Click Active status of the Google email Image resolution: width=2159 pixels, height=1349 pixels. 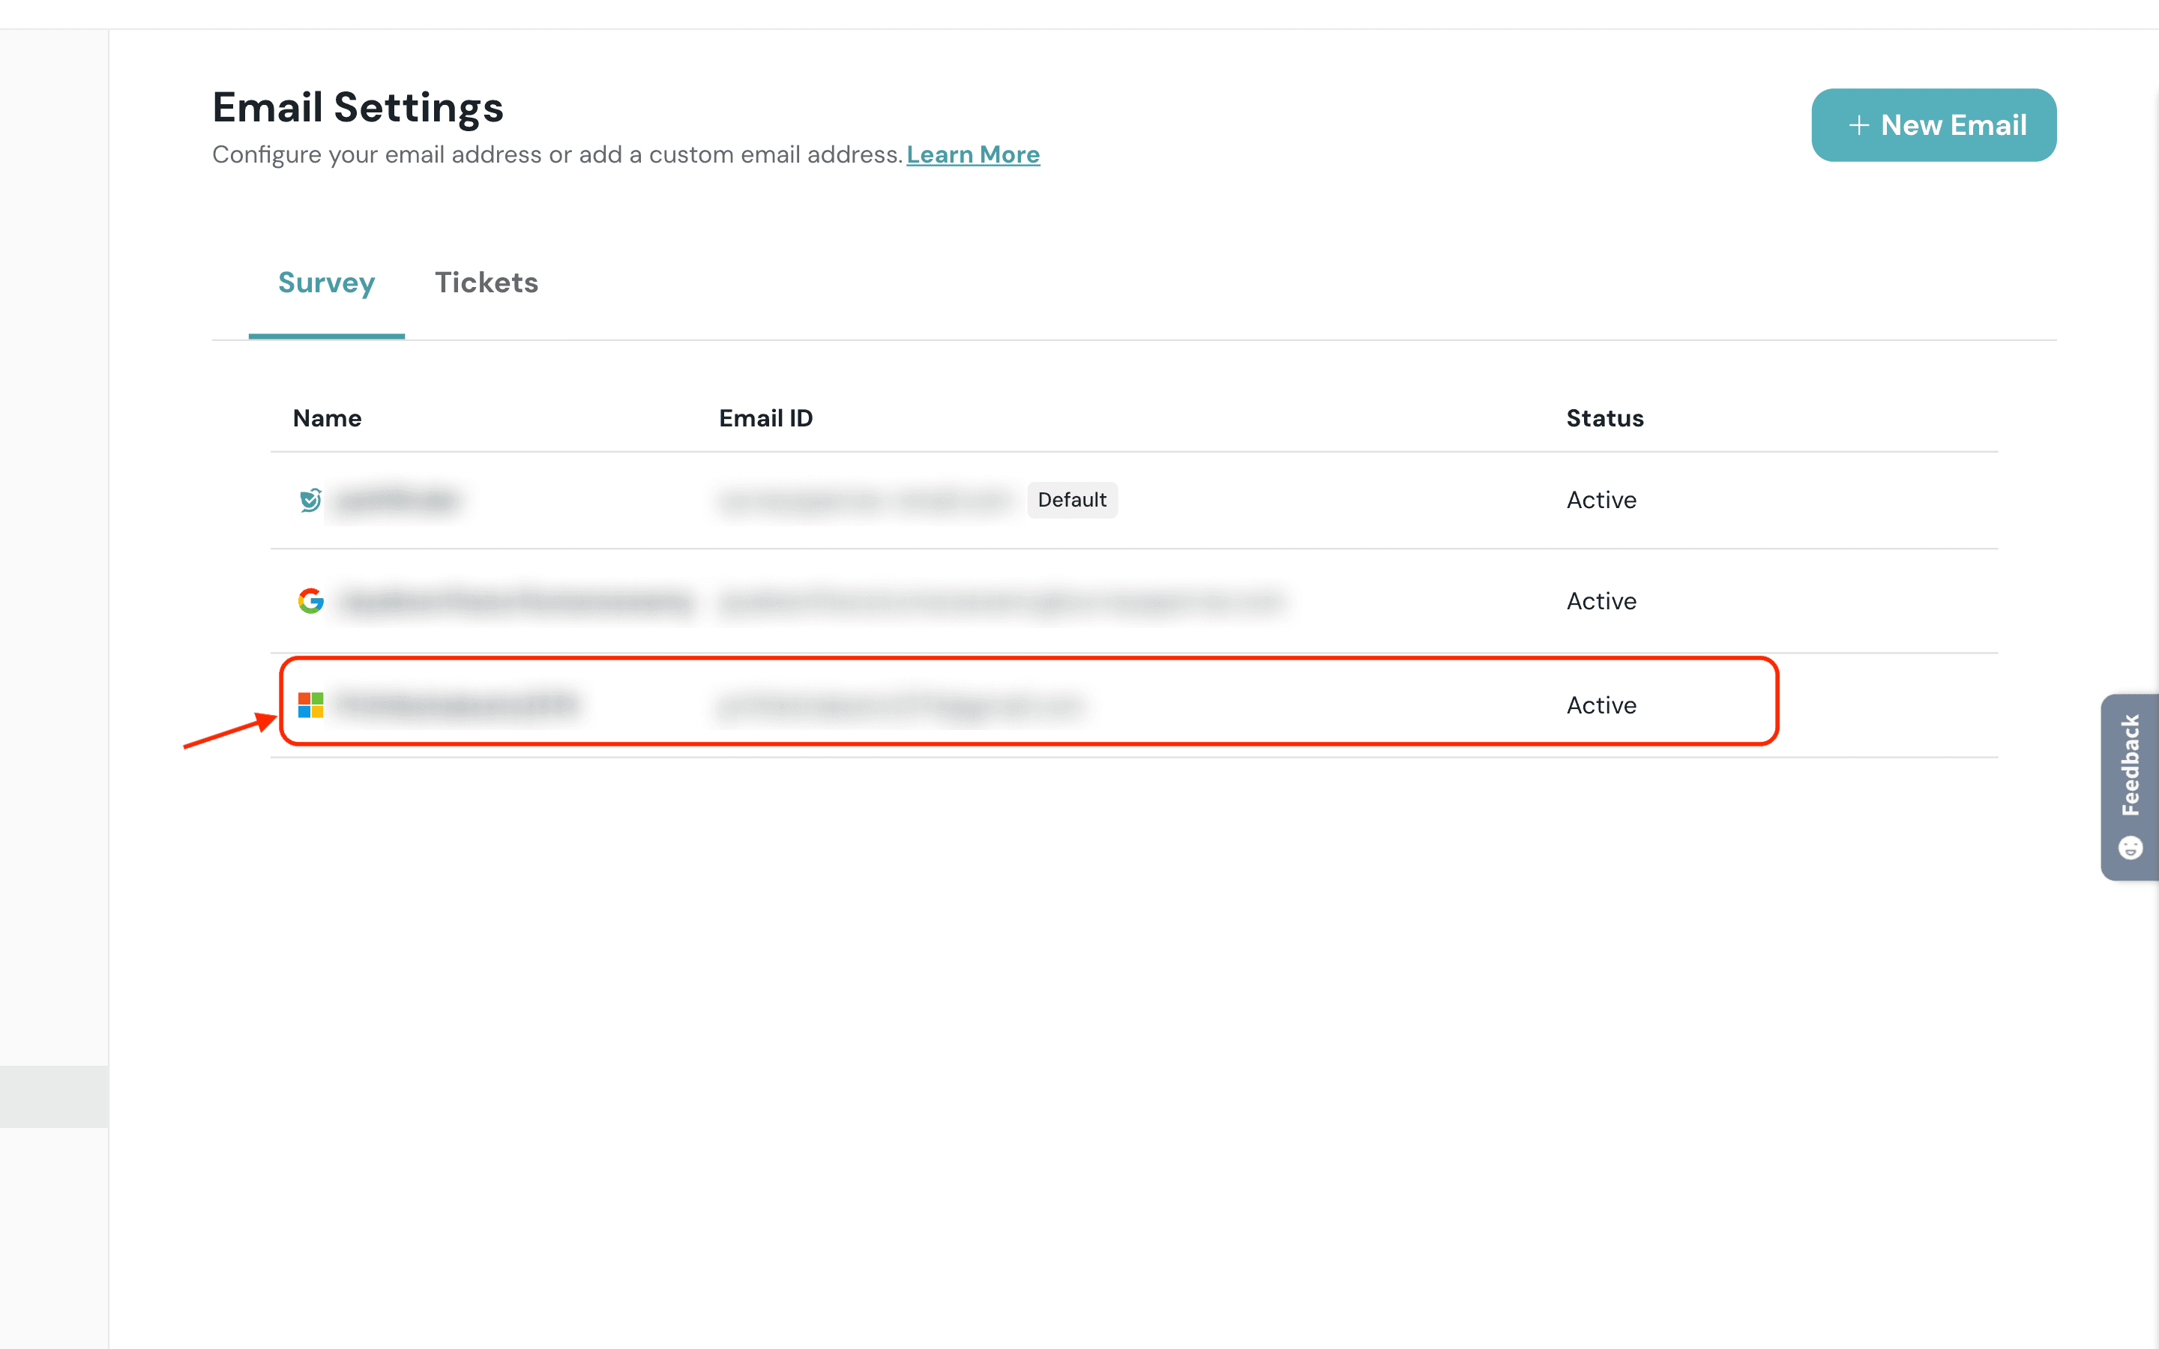pos(1601,600)
